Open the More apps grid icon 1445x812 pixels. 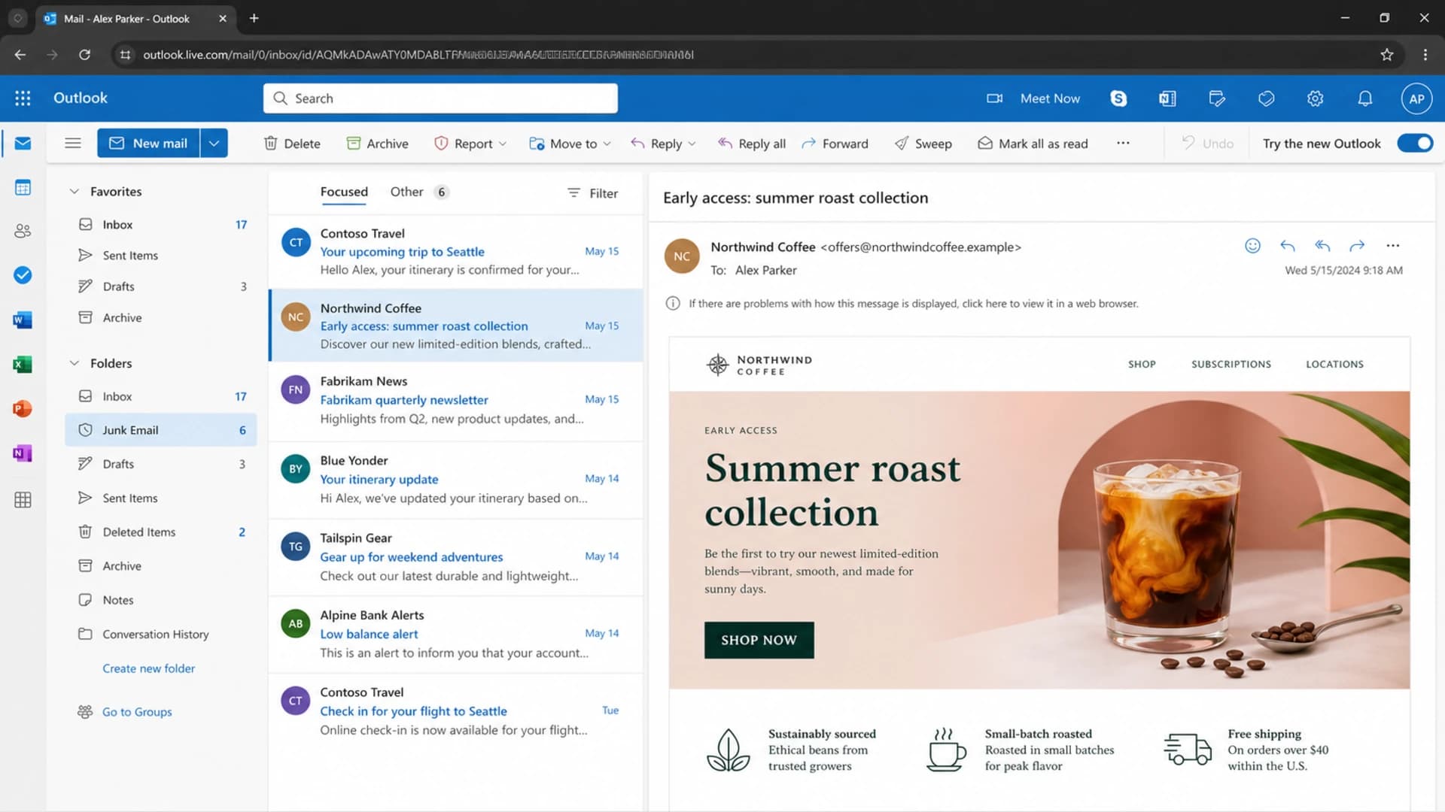point(23,500)
